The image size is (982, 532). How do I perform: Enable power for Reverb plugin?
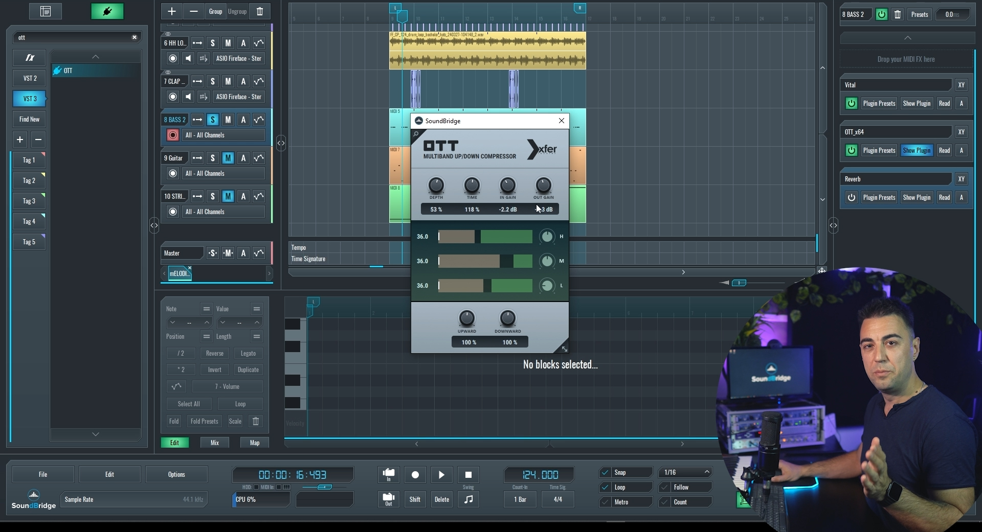point(851,197)
